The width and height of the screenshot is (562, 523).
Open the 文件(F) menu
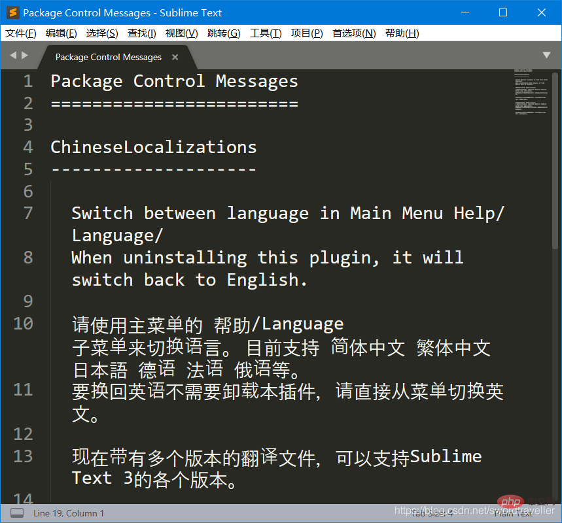pyautogui.click(x=21, y=33)
